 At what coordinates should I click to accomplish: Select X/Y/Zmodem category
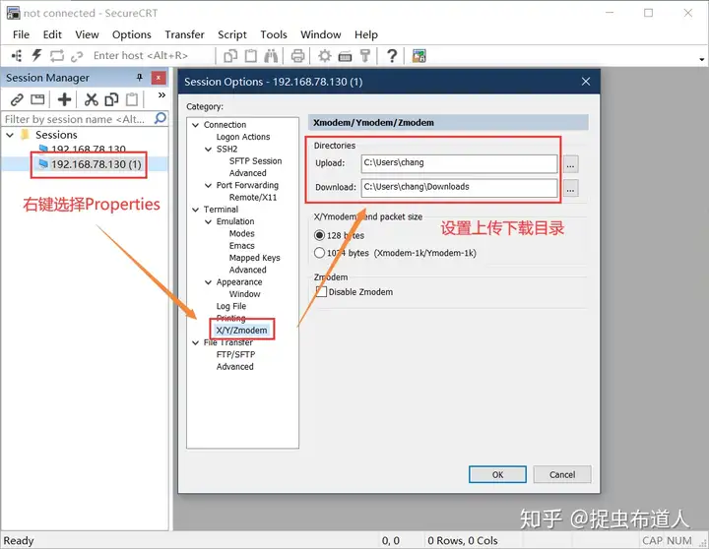241,331
